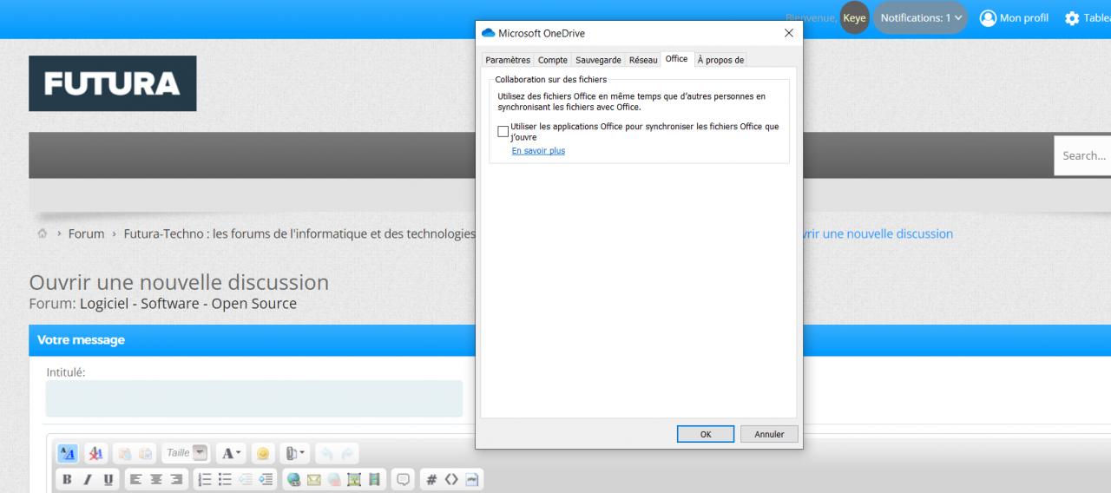Image resolution: width=1111 pixels, height=493 pixels.
Task: Switch to the Paramètres tab
Action: tap(508, 60)
